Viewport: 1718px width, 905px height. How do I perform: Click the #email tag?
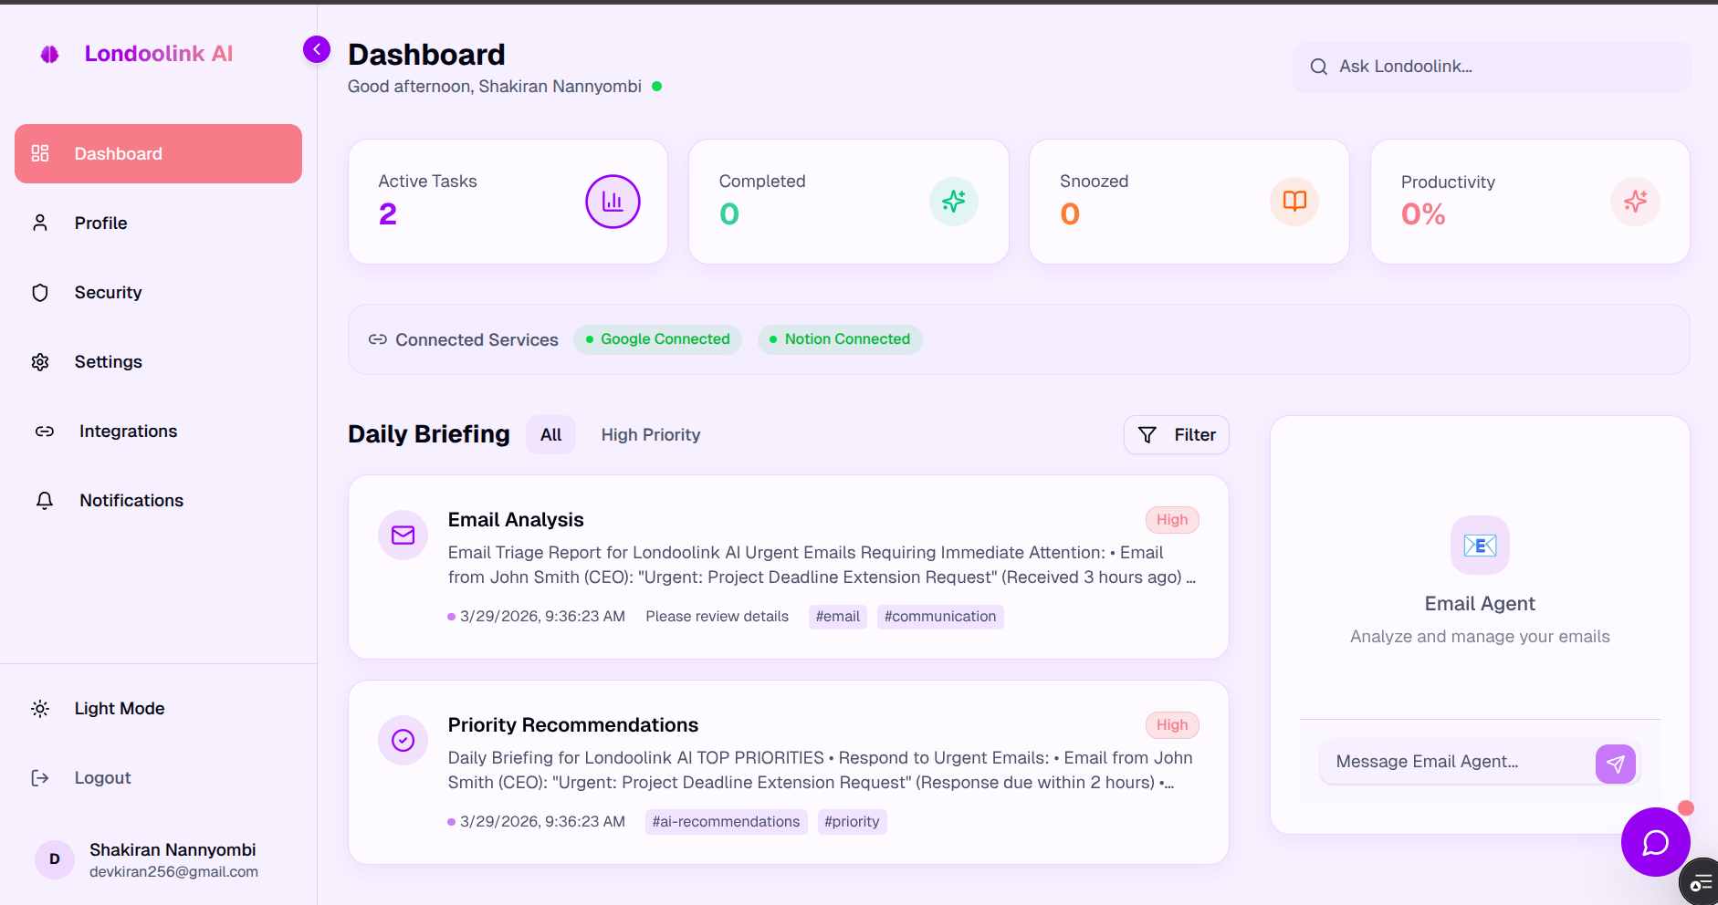tap(838, 617)
